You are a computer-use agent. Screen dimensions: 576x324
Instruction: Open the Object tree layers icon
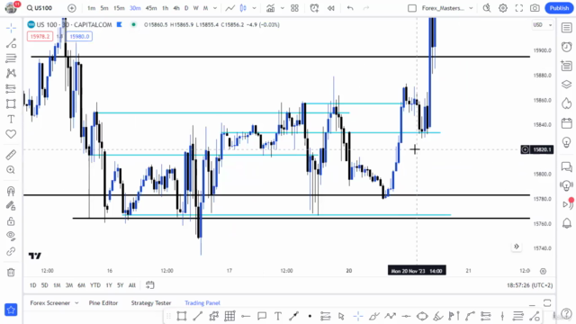tap(566, 85)
